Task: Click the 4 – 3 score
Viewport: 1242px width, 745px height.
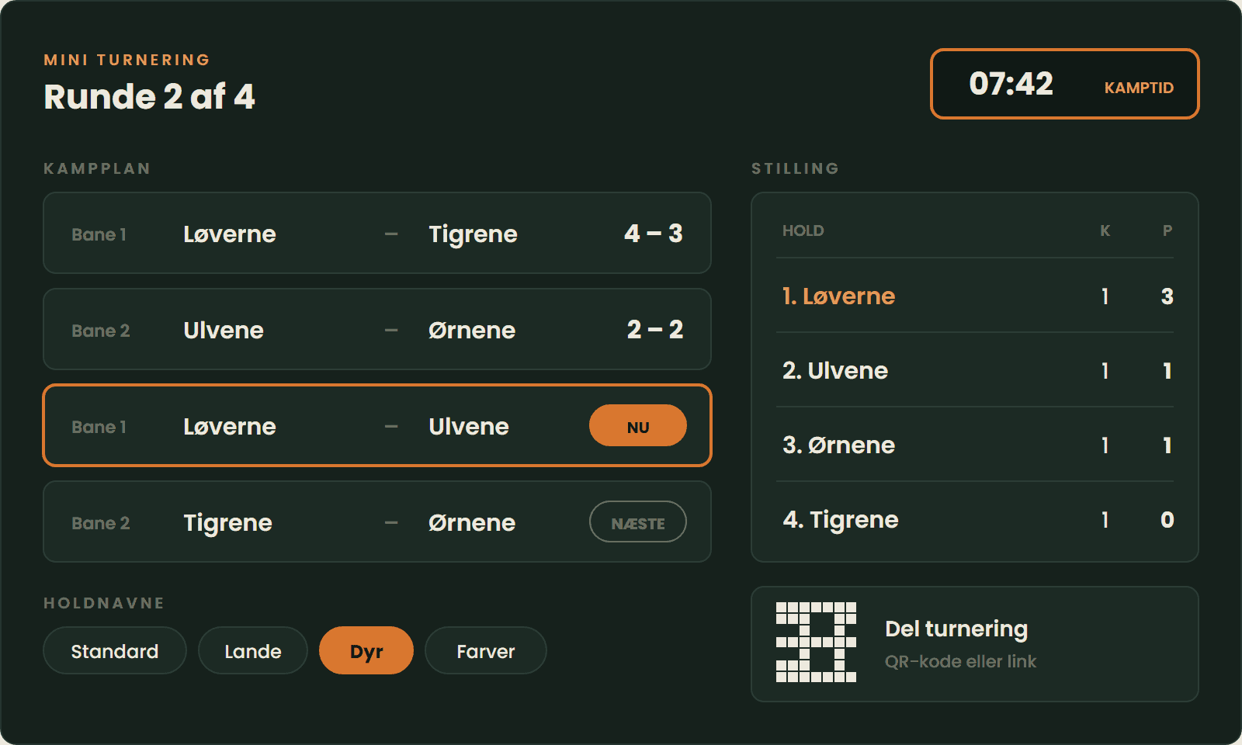Action: [x=654, y=234]
